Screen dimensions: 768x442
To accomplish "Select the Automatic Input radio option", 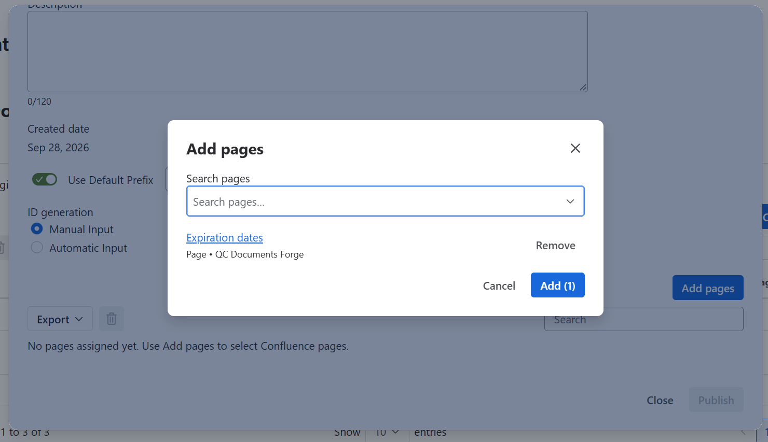I will point(37,247).
